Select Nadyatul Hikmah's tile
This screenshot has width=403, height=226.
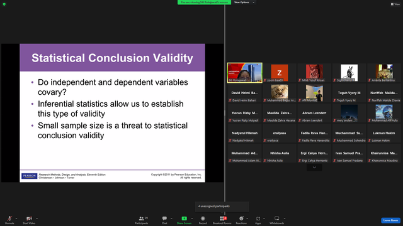(x=245, y=133)
